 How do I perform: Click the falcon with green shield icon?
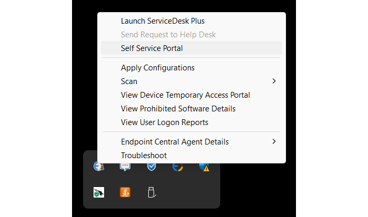(x=98, y=192)
